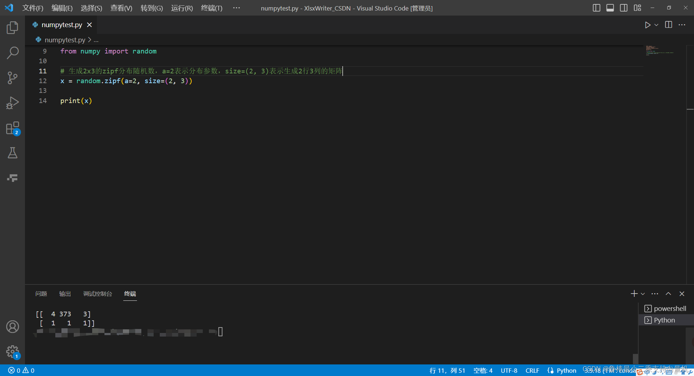Open the 运行(R) menu
694x376 pixels.
pos(182,8)
